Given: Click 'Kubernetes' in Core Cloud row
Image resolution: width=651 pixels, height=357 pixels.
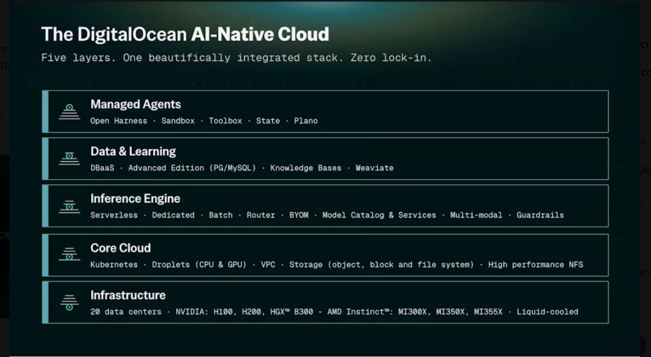Looking at the screenshot, I should coord(114,264).
